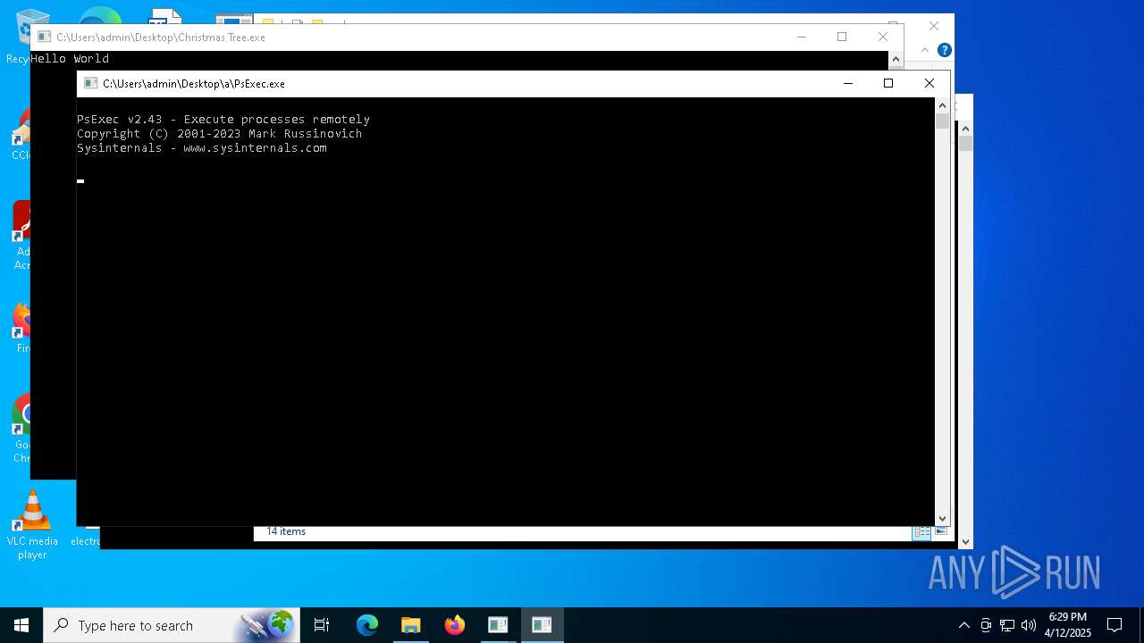The image size is (1144, 643).
Task: Open the VLC media player desktop shortcut
Action: point(32,526)
